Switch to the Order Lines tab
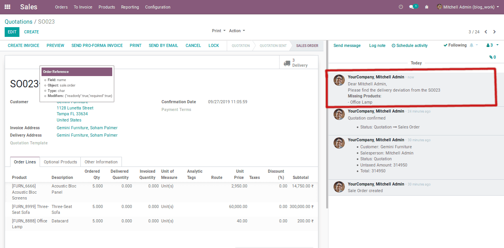This screenshot has width=504, height=248. 25,162
